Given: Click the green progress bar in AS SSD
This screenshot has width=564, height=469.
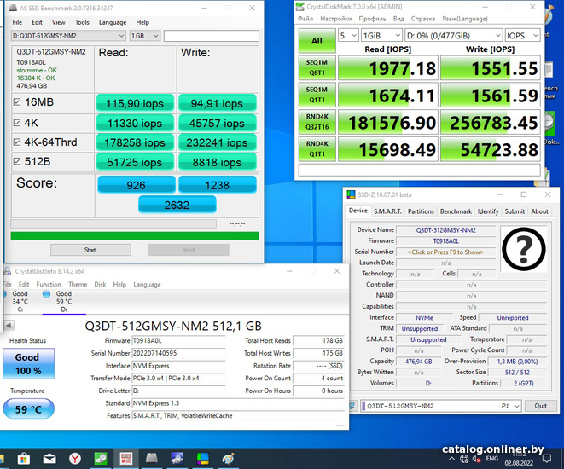Looking at the screenshot, I should point(132,235).
